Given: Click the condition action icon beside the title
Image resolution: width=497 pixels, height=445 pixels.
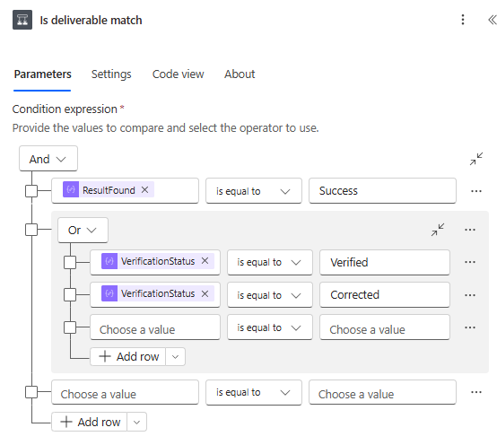Looking at the screenshot, I should pos(22,20).
